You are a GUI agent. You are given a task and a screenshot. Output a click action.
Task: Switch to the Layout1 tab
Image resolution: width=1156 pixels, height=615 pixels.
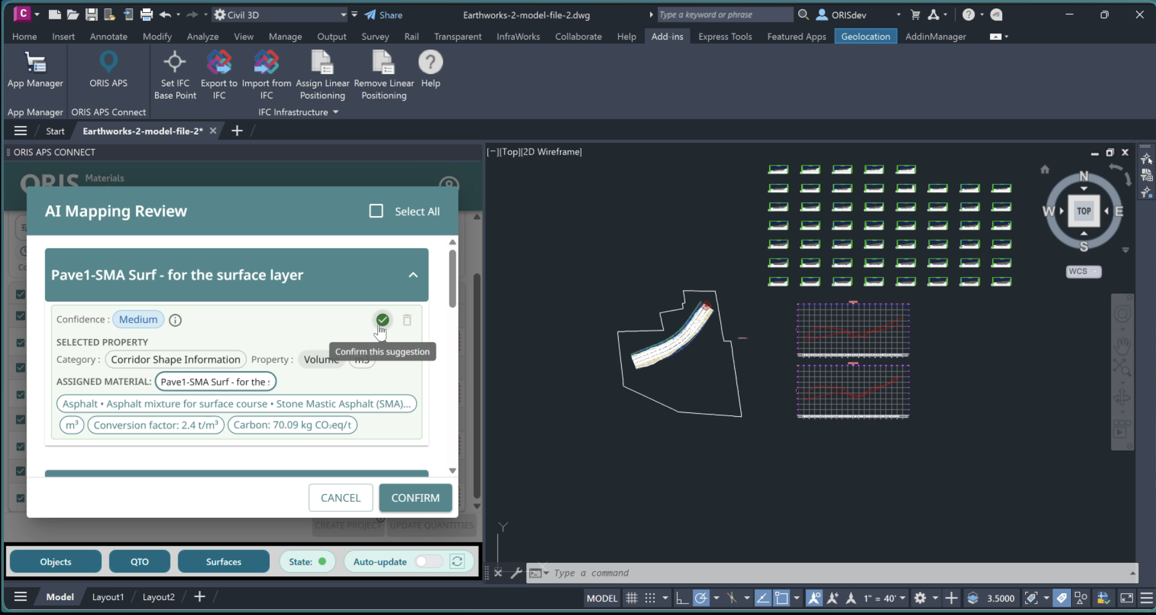107,597
